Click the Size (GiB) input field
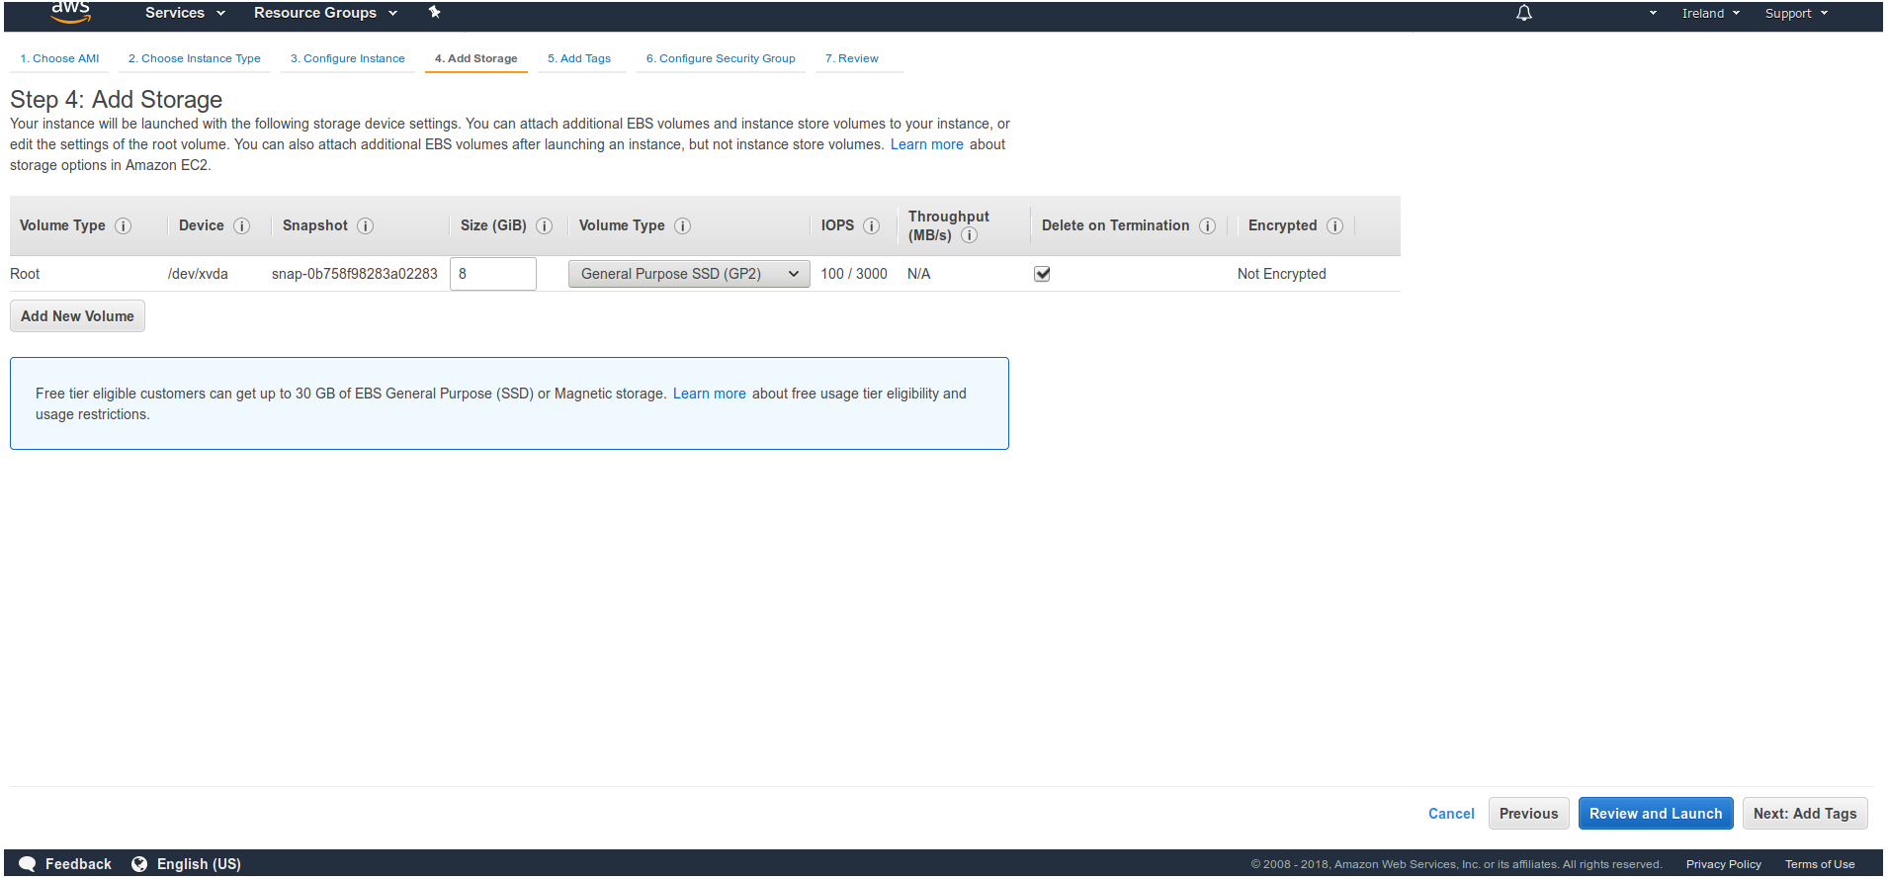 click(x=493, y=274)
